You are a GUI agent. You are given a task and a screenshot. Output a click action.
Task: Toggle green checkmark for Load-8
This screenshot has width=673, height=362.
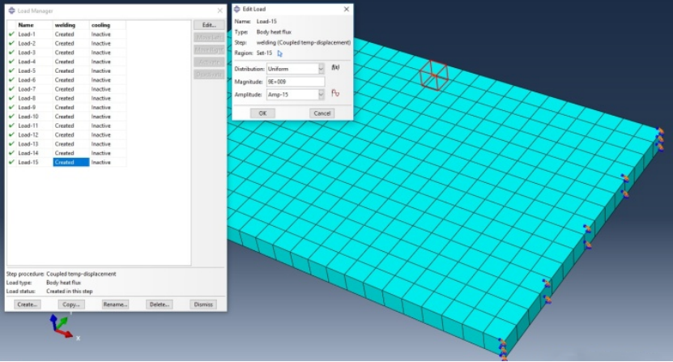[11, 98]
